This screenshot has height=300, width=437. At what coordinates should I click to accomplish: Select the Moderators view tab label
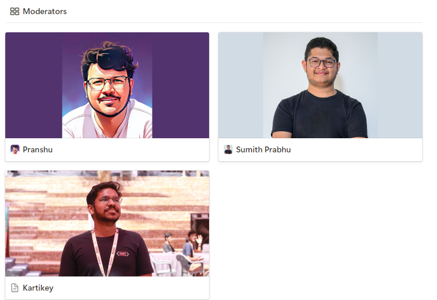(x=45, y=11)
